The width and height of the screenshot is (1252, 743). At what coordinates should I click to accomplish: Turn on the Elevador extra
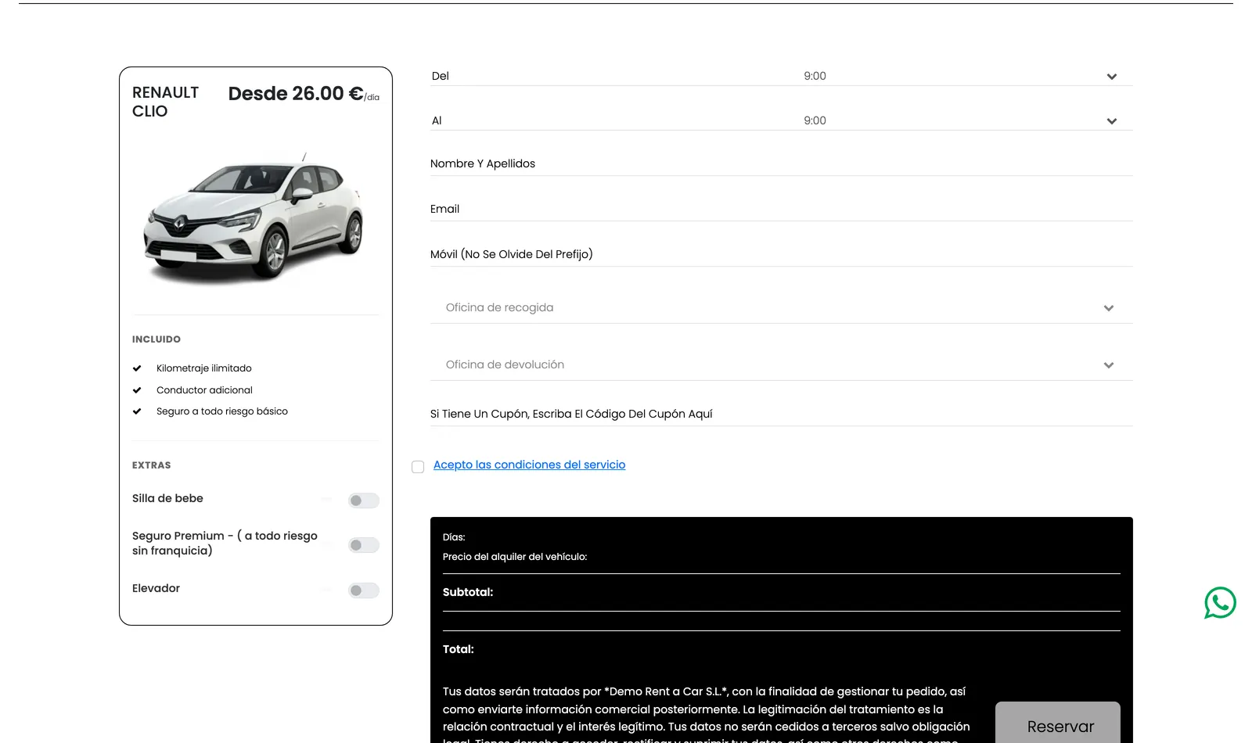[x=364, y=590]
